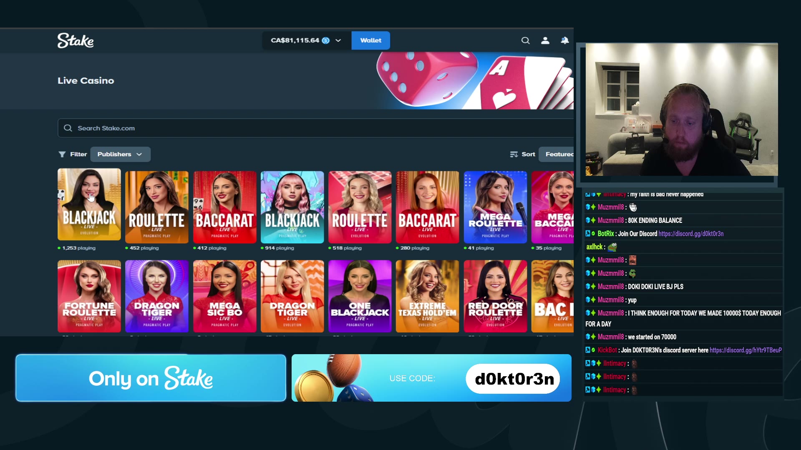Screen dimensions: 801x450
Task: Click the frog emote in axlhck's message
Action: [612, 247]
